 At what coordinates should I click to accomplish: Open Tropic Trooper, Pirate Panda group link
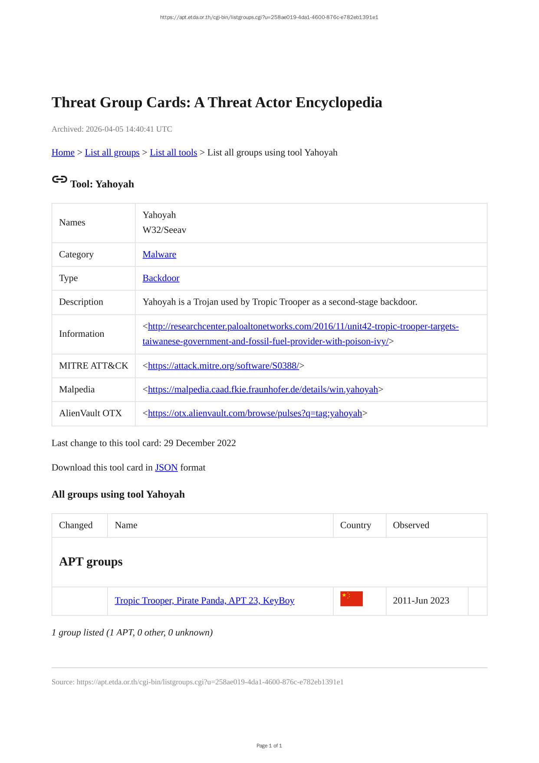[x=204, y=600]
